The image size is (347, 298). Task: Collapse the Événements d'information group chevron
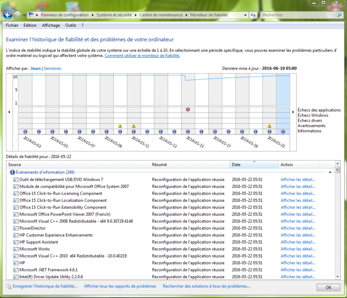click(x=330, y=172)
